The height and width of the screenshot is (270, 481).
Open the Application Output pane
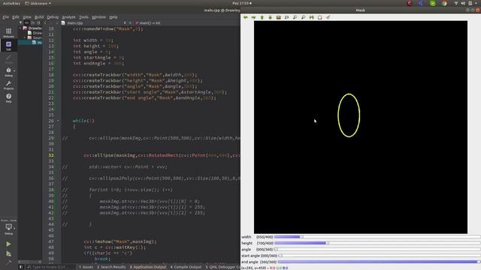(x=148, y=267)
